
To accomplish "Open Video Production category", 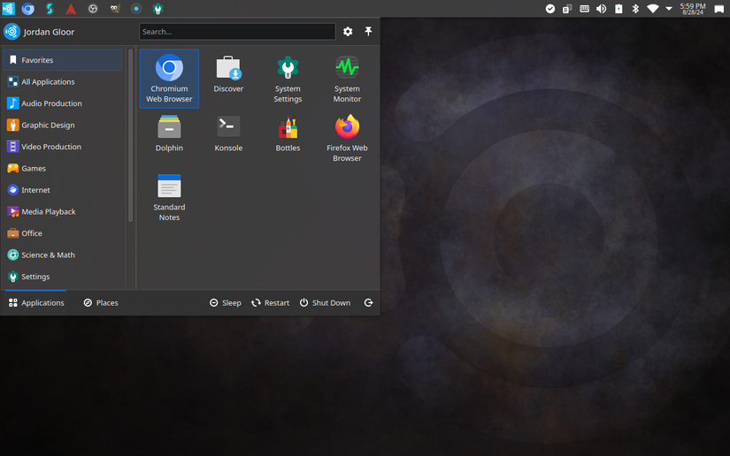I will [x=63, y=147].
